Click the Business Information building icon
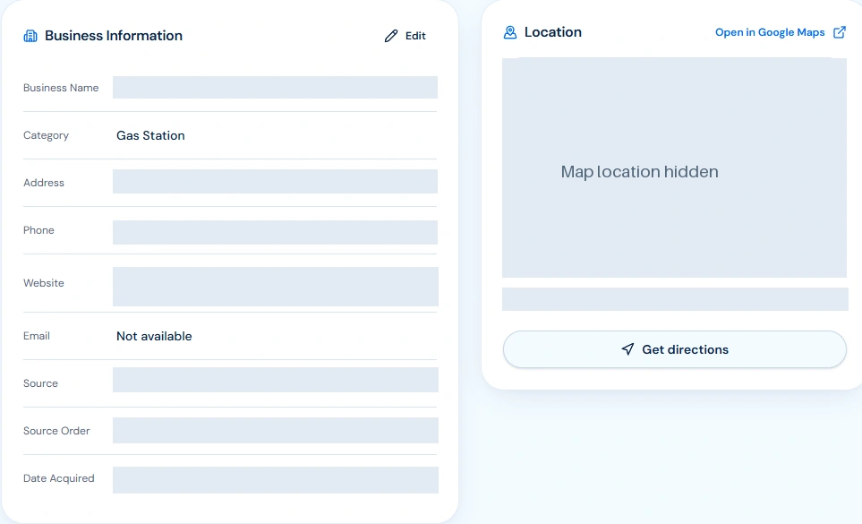The image size is (862, 524). [x=30, y=37]
